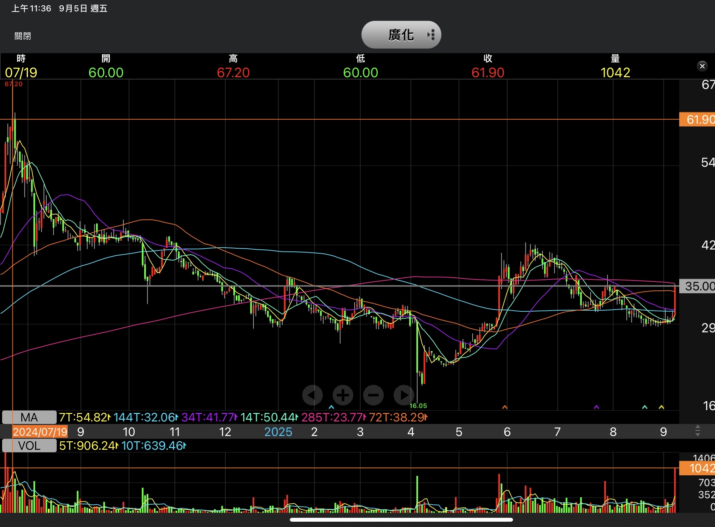Open the 廣化 stock selector dropdown

(401, 35)
